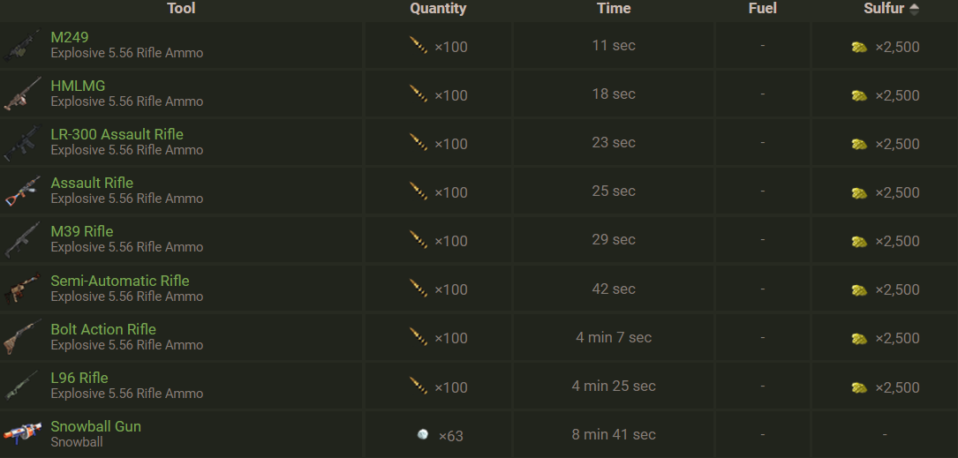Click the Bolt Action Rifle icon
This screenshot has width=958, height=458.
tap(21, 337)
